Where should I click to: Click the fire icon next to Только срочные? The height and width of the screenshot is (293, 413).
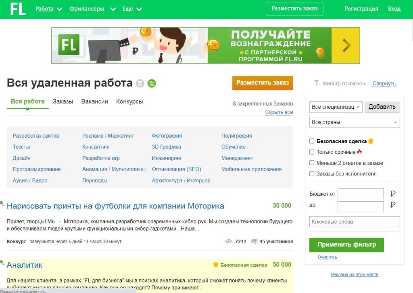tap(359, 152)
